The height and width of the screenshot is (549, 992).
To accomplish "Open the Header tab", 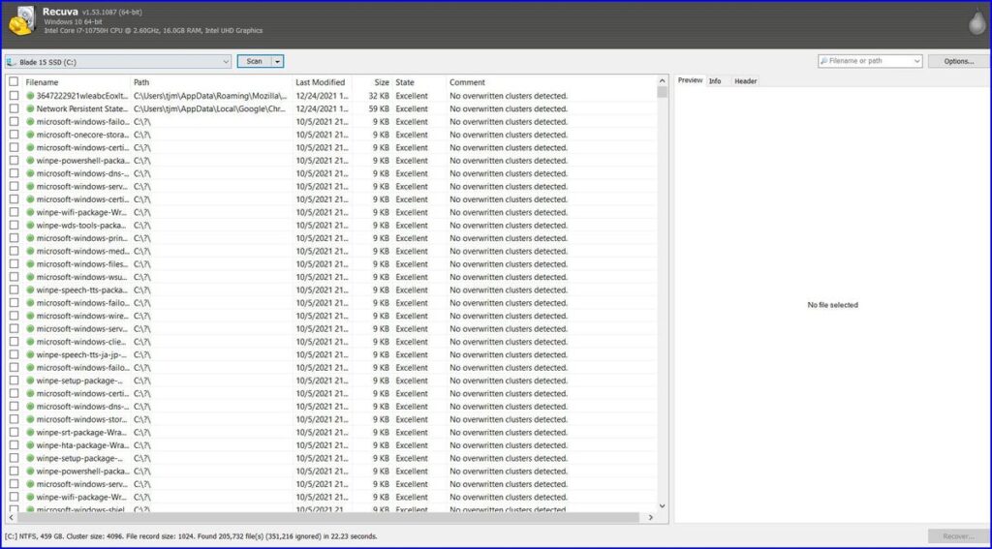I will point(745,81).
